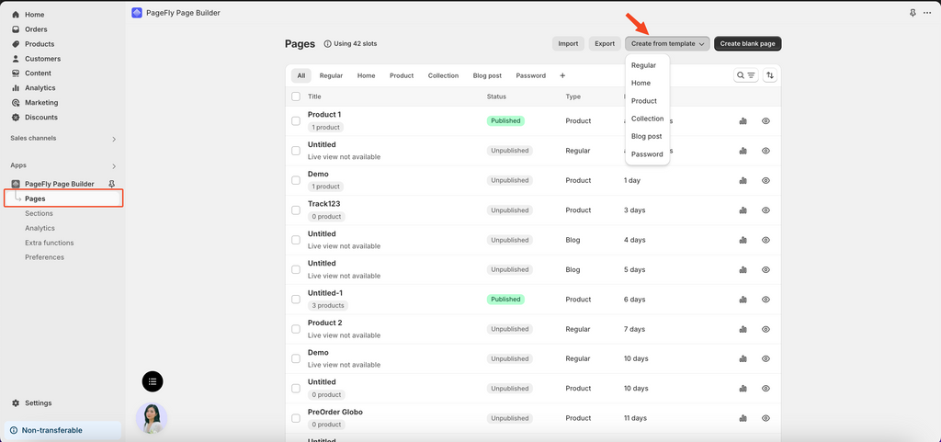This screenshot has height=442, width=941.
Task: Preview Product 1 with eye icon
Action: (765, 121)
